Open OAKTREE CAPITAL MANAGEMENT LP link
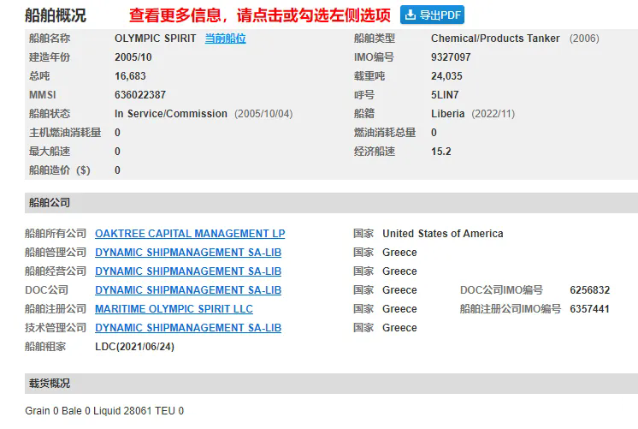 click(190, 234)
